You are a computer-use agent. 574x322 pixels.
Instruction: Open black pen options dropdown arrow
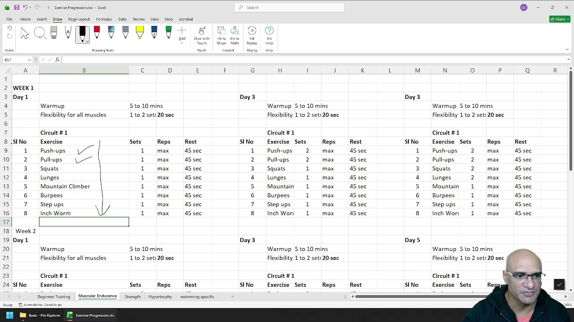tap(87, 41)
